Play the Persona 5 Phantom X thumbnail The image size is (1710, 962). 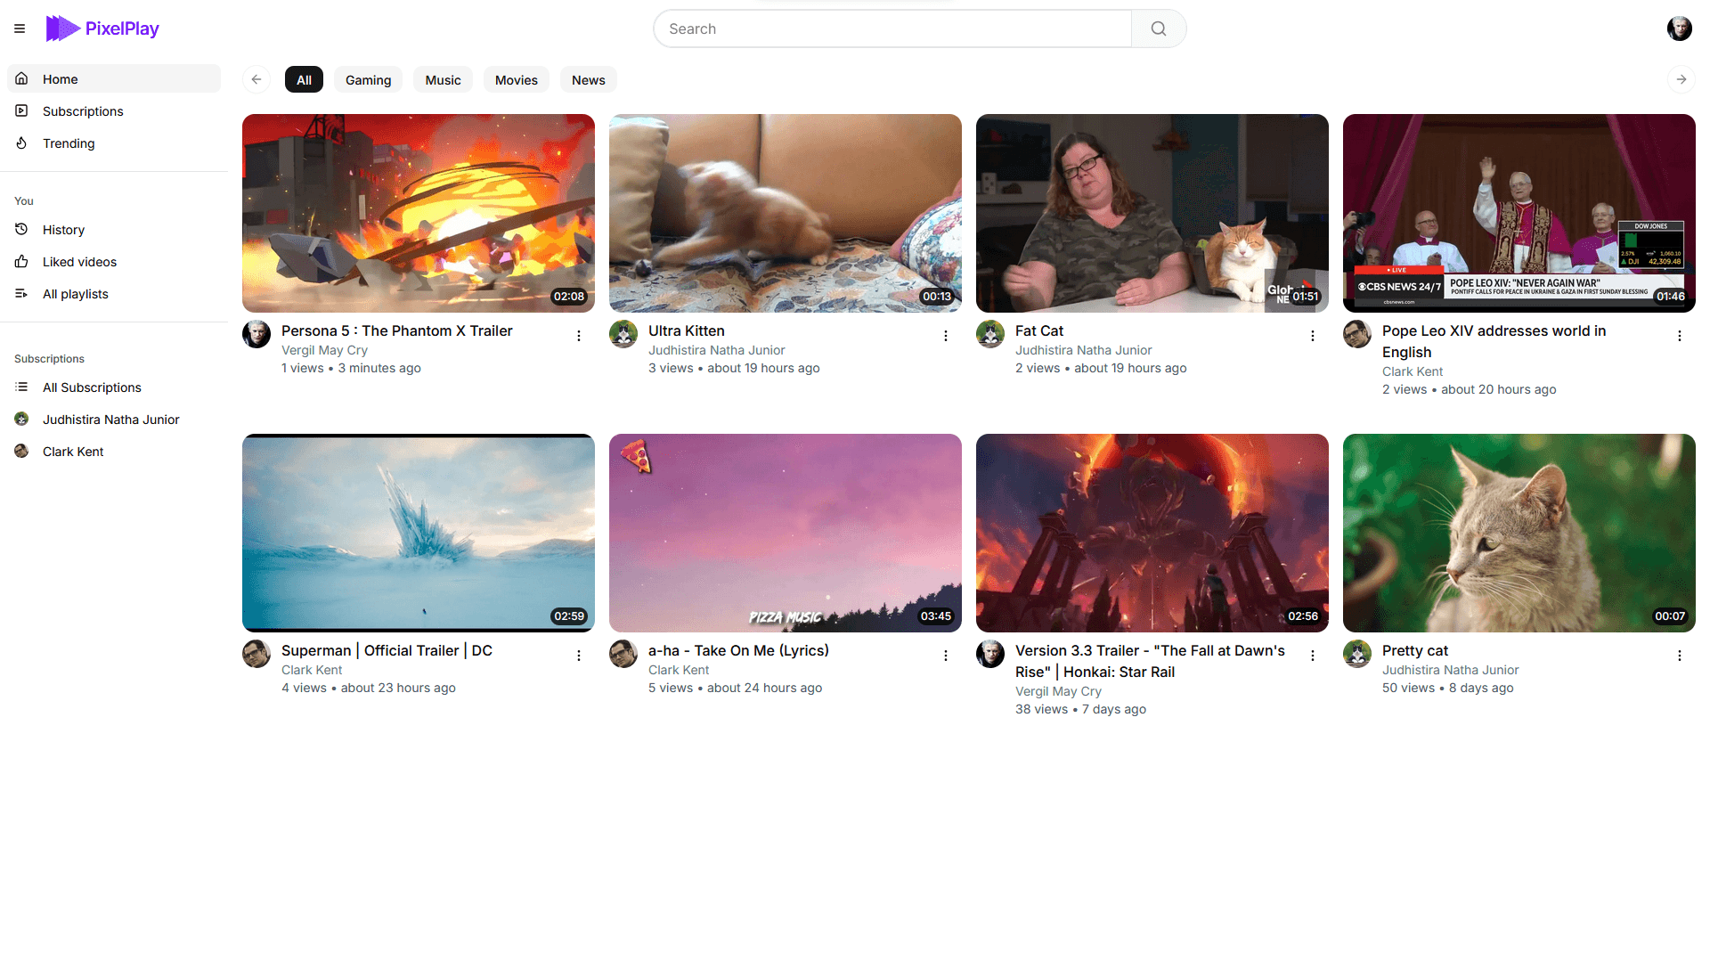coord(419,213)
